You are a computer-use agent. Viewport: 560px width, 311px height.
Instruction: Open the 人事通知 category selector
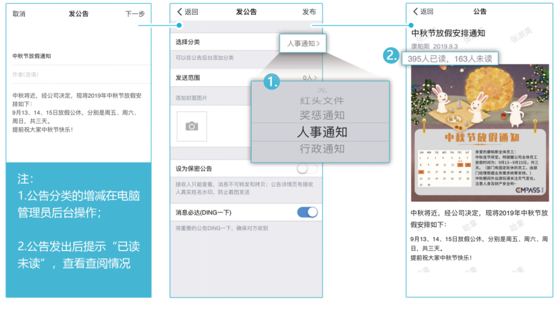point(302,44)
